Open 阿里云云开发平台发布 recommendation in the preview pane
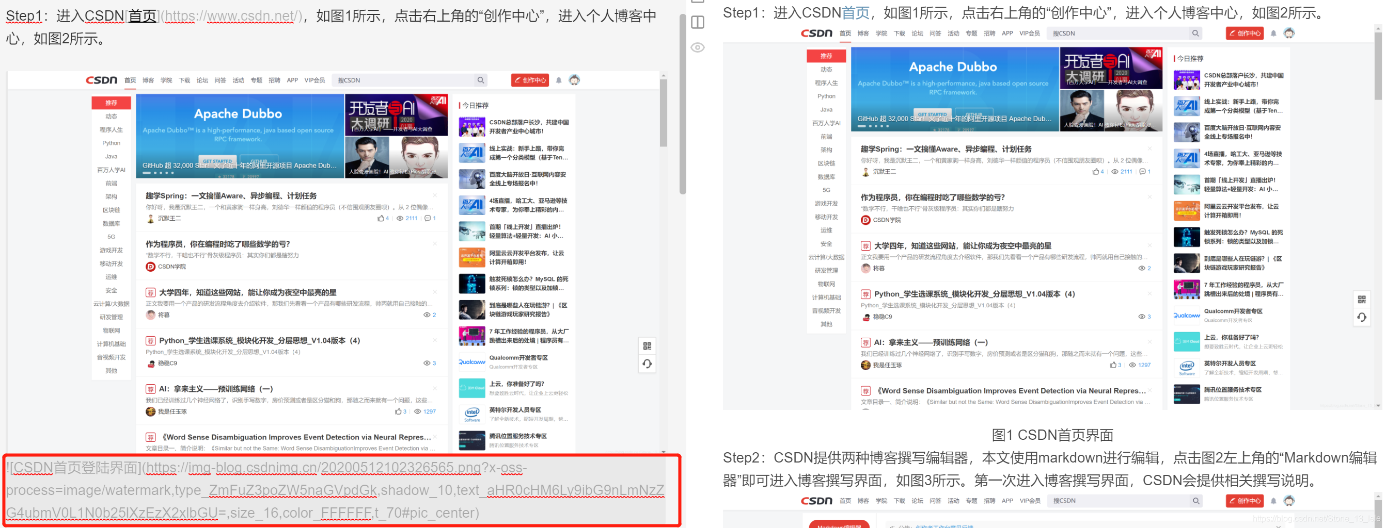Viewport: 1386px width, 528px height. tap(1228, 210)
